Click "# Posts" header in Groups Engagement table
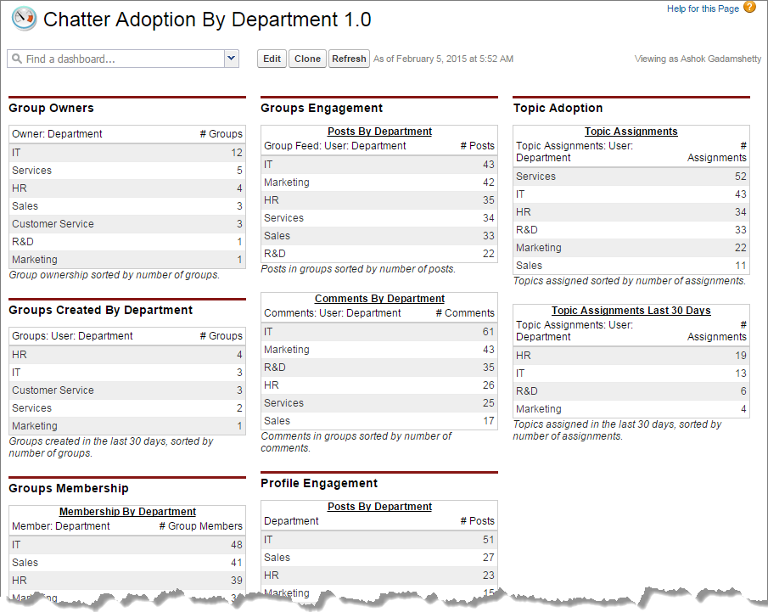Screen dimensions: 768x612 point(478,145)
